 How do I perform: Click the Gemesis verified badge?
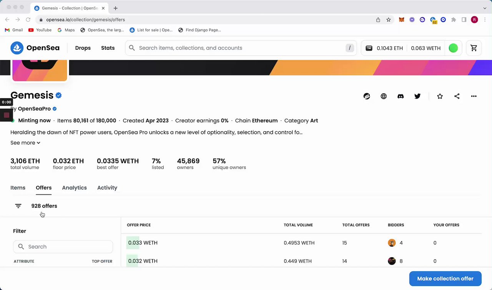point(58,95)
